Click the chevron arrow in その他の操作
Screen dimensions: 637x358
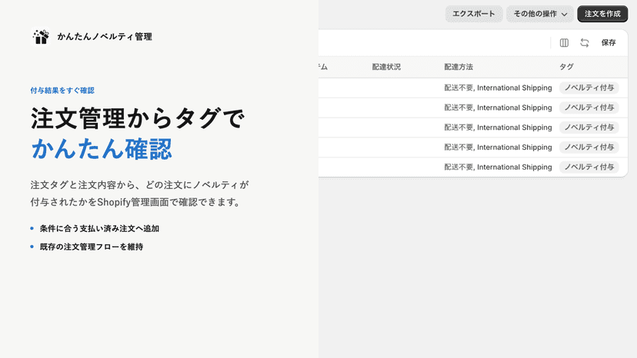(x=564, y=14)
